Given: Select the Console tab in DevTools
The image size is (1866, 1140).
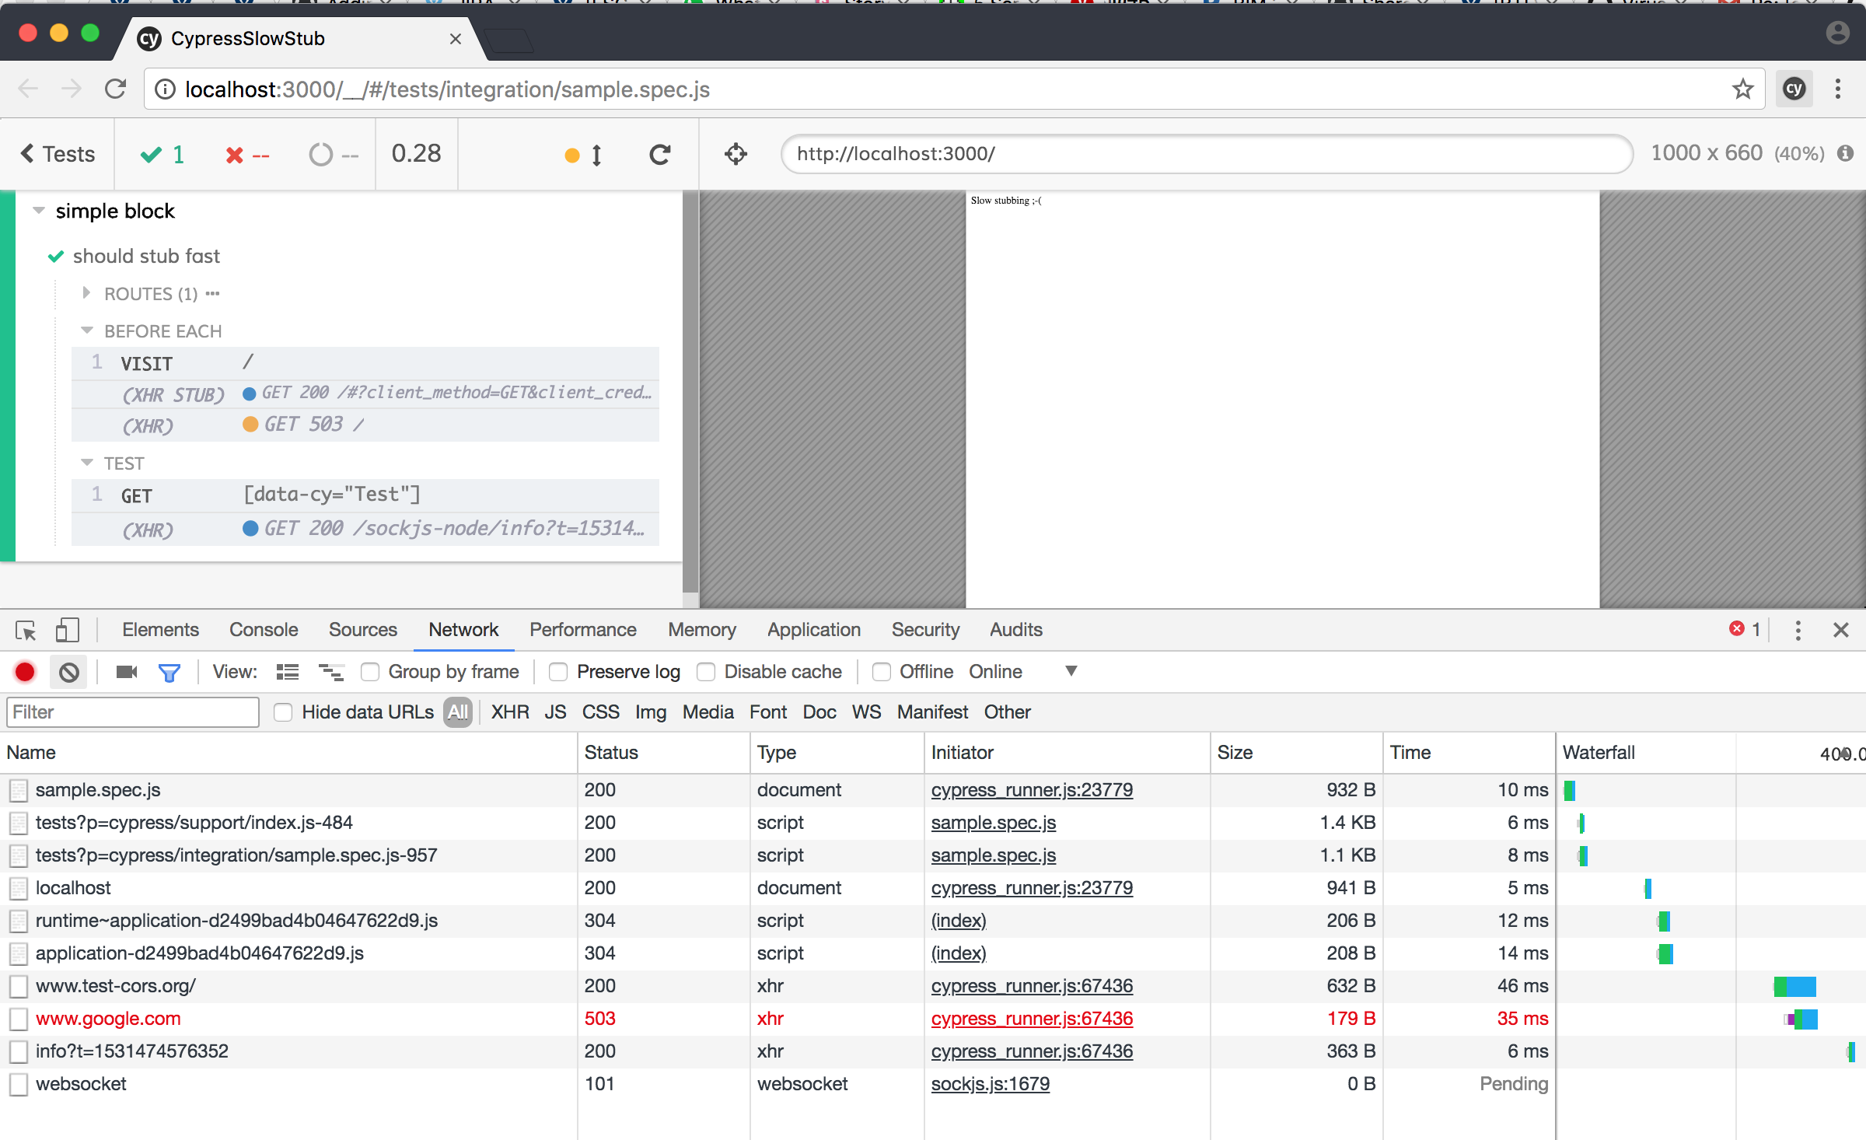Looking at the screenshot, I should [263, 630].
